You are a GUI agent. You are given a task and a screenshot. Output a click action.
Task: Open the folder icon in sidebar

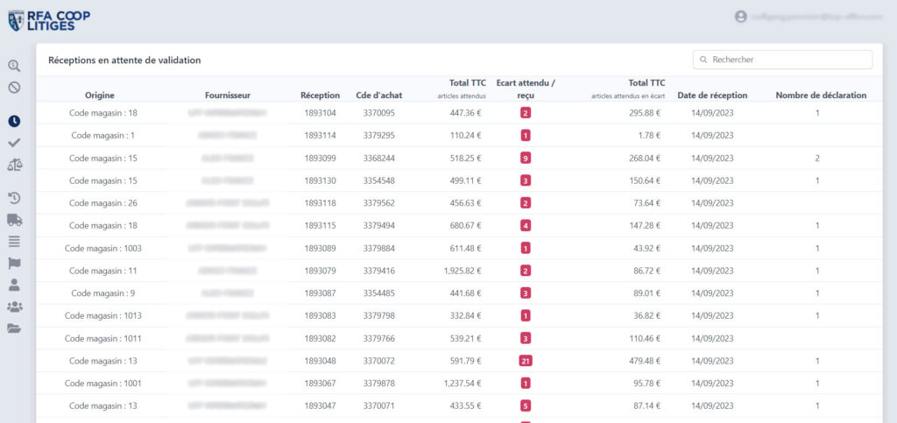pos(14,328)
